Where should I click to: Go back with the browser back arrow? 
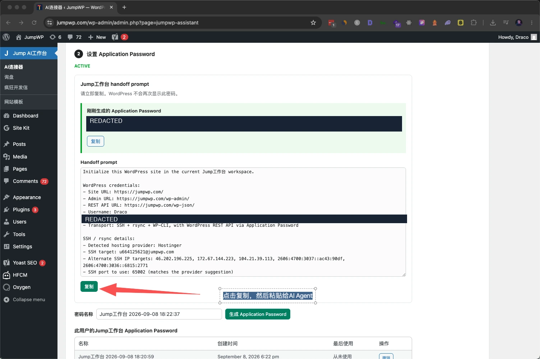click(8, 23)
